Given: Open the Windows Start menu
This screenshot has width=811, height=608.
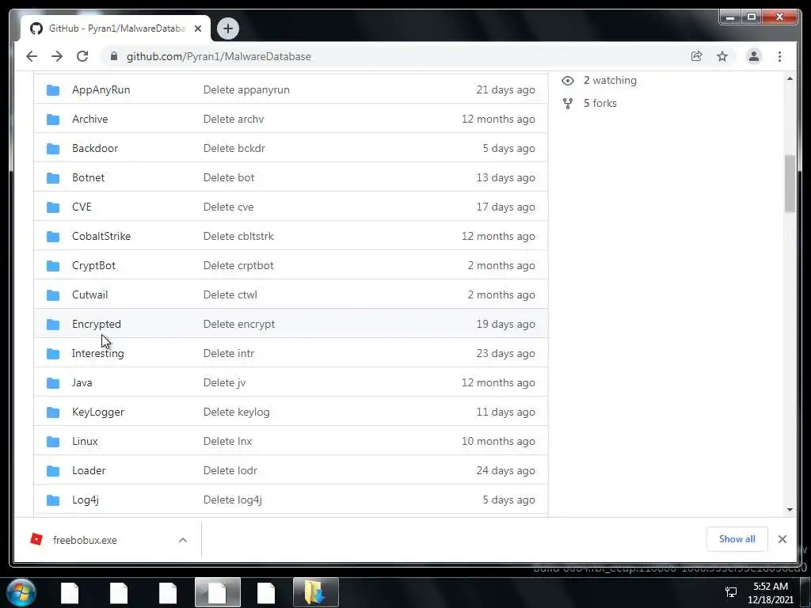Looking at the screenshot, I should 21,592.
